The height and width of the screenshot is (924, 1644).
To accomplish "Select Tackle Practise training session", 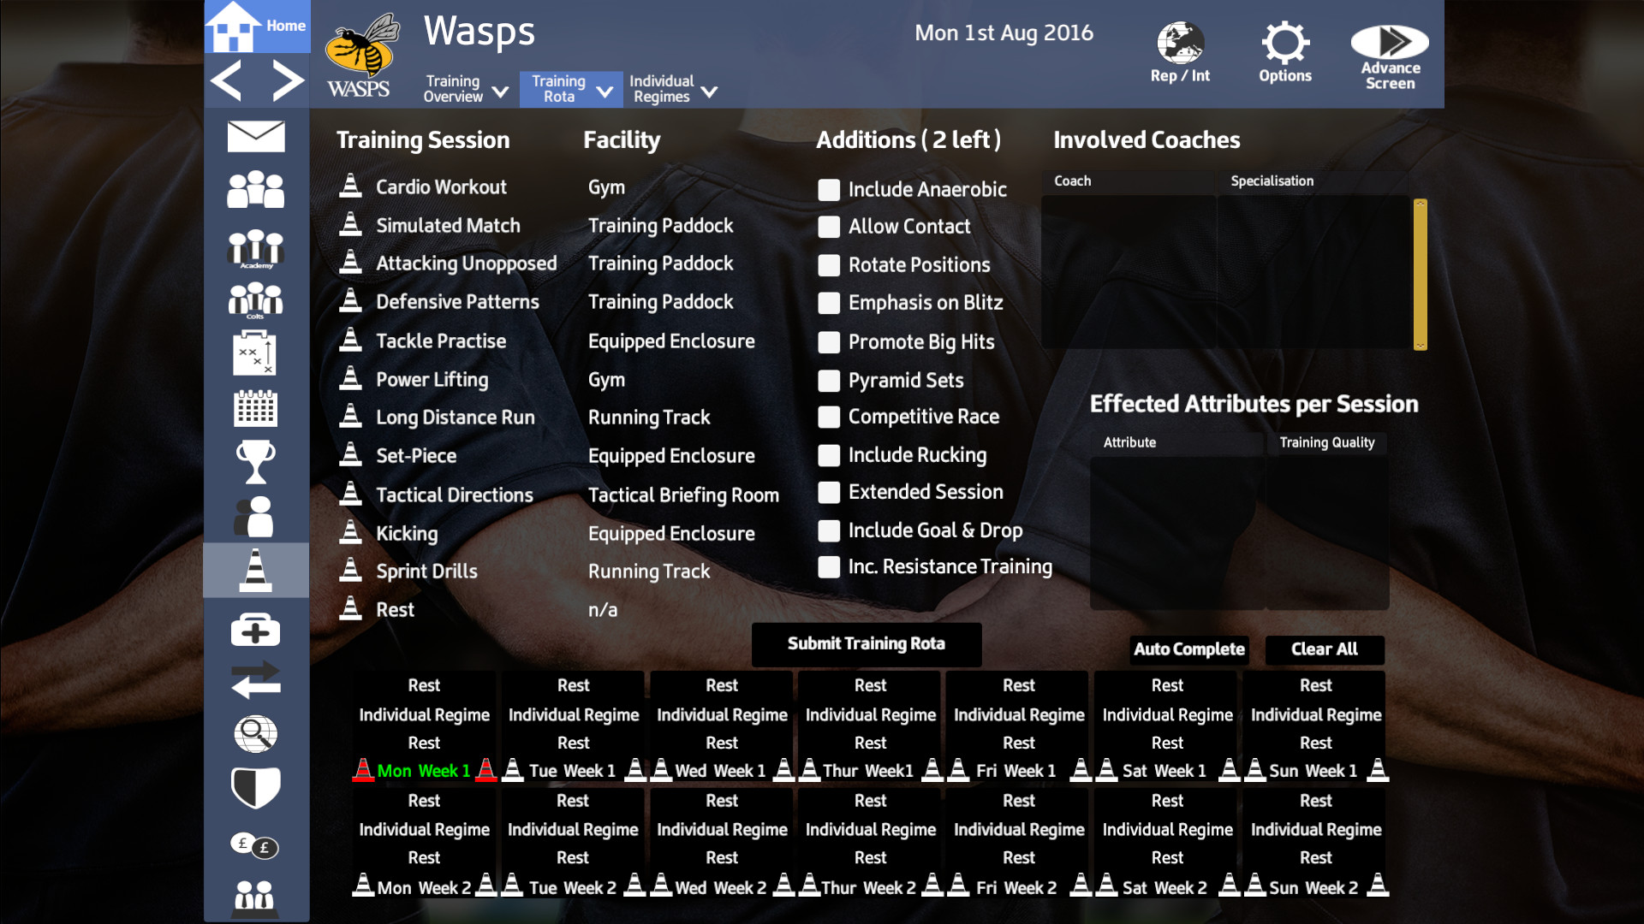I will tap(441, 341).
